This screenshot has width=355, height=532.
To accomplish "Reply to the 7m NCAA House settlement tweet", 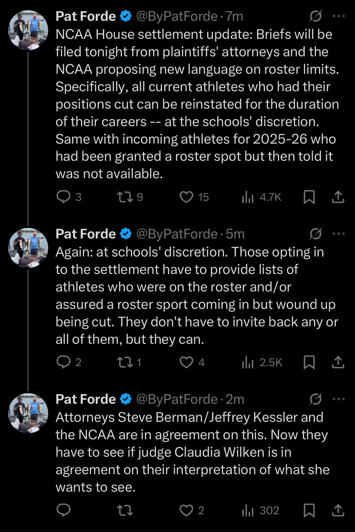I will tap(69, 197).
